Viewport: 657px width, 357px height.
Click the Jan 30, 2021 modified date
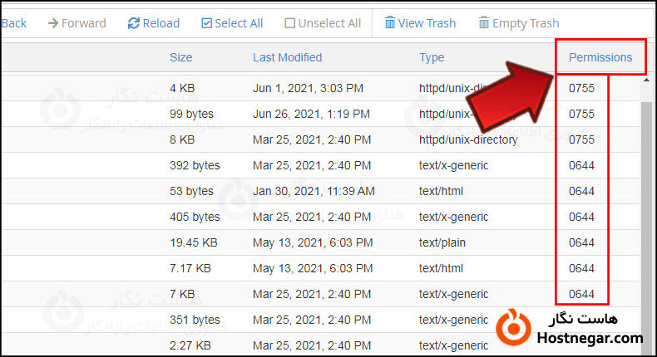pyautogui.click(x=314, y=191)
